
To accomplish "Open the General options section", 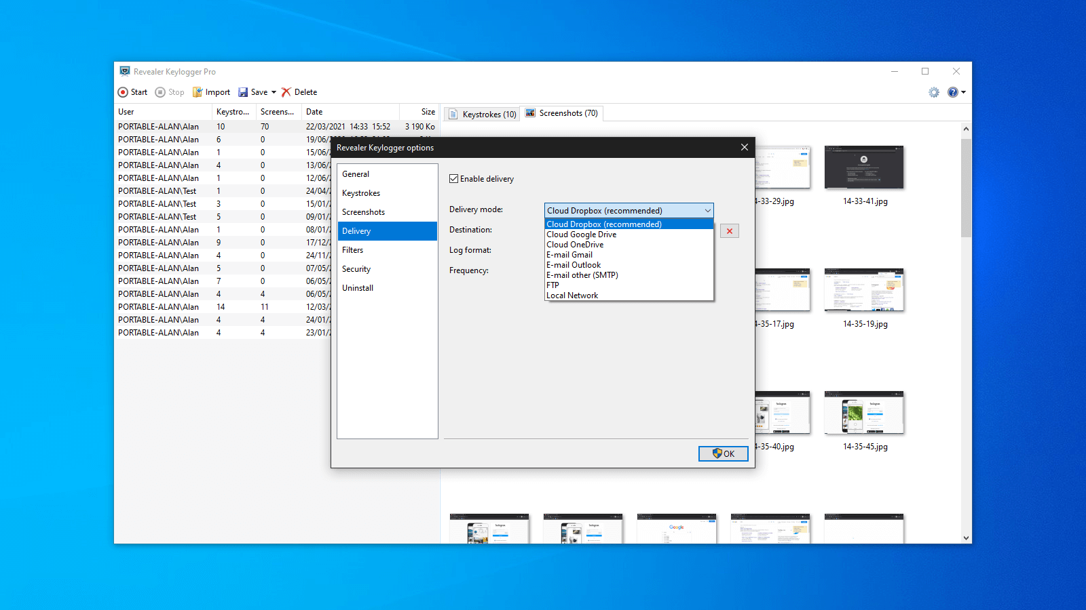I will [x=388, y=174].
